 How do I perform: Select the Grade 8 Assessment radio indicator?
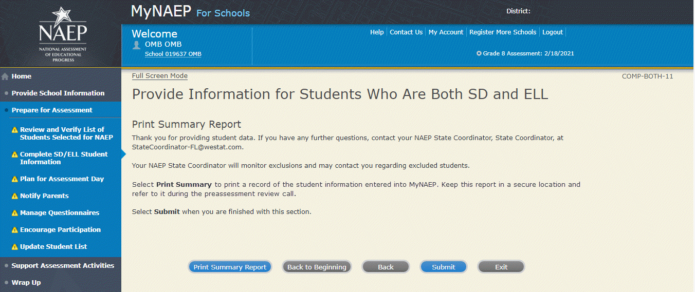point(479,53)
